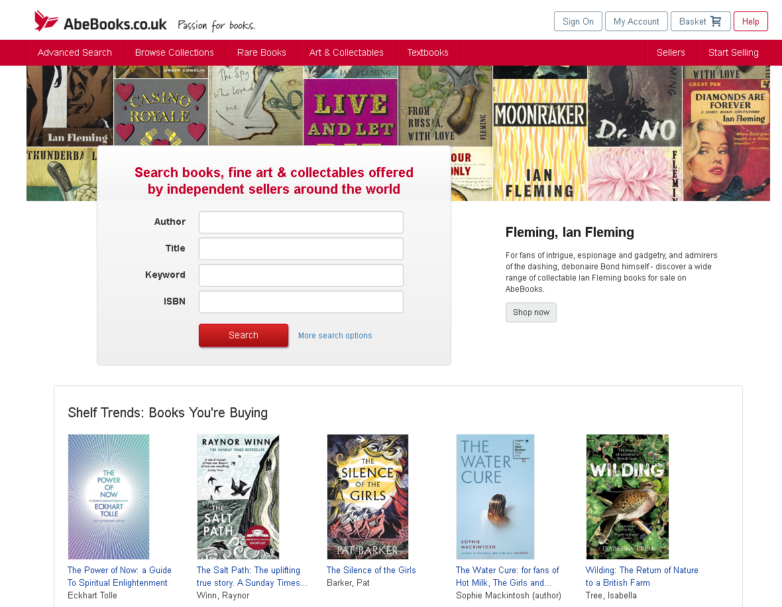Click the Shop now button
The image size is (782, 607).
(x=531, y=312)
